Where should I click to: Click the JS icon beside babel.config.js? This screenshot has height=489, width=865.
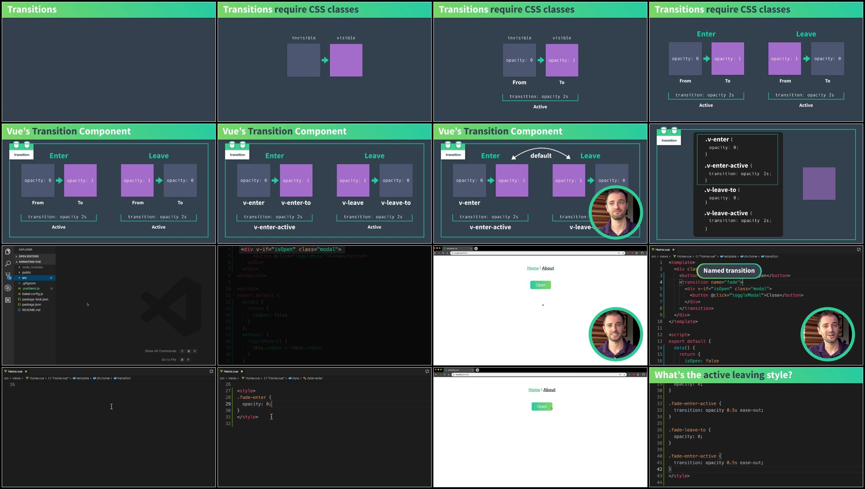click(x=19, y=294)
